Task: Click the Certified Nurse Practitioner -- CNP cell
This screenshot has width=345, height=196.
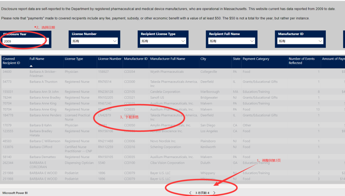Action: click(x=78, y=149)
